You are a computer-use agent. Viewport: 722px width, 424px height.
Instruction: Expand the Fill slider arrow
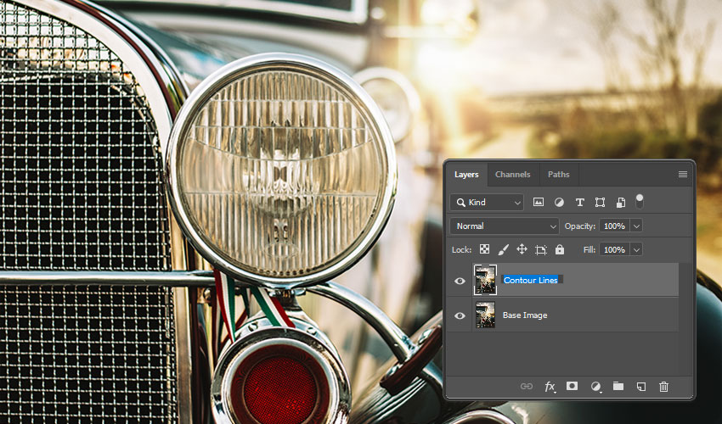click(636, 249)
